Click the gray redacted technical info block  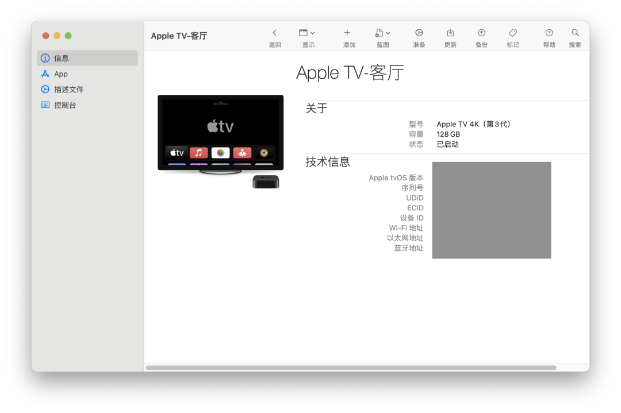(492, 210)
